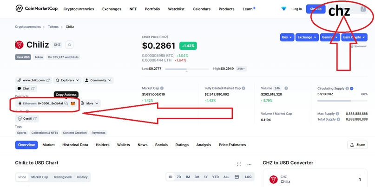Open the History chart tab
The image size is (375, 187).
point(82,177)
